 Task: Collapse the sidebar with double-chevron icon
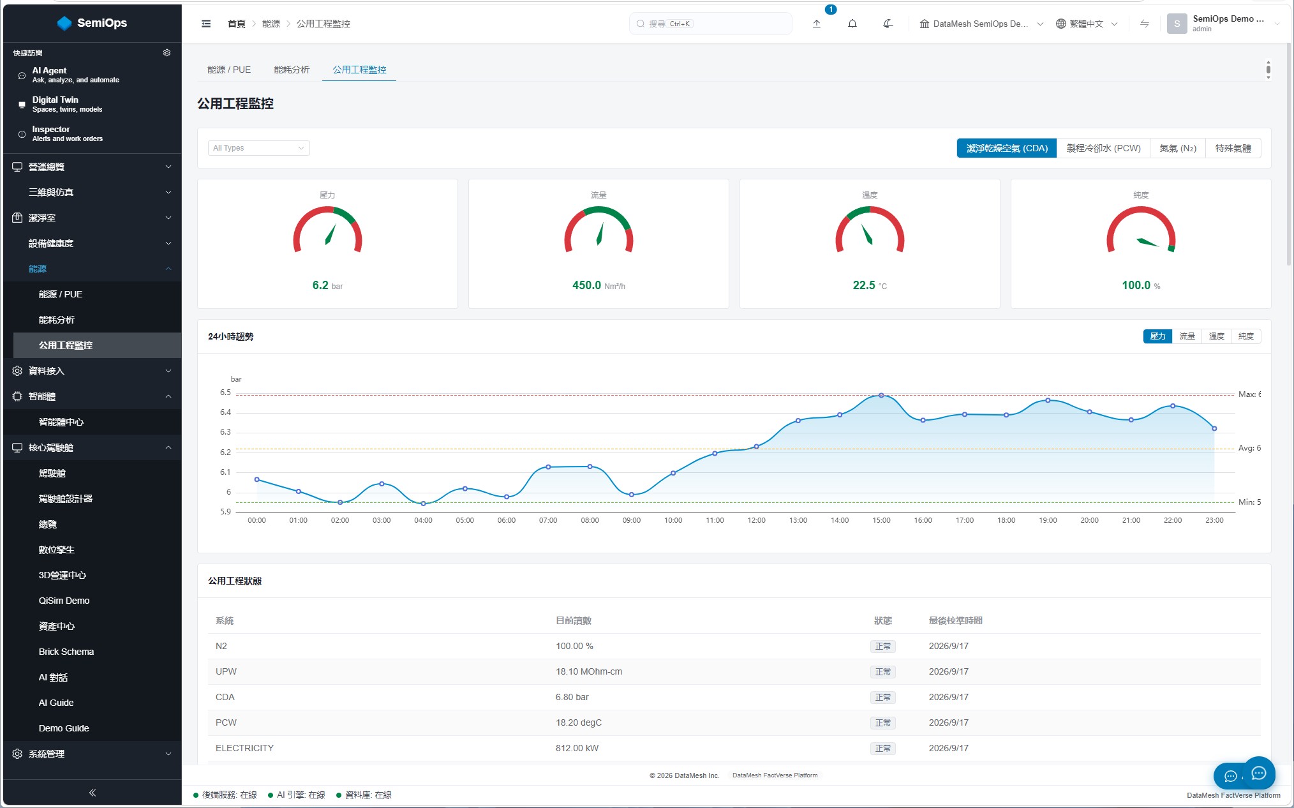[x=93, y=793]
